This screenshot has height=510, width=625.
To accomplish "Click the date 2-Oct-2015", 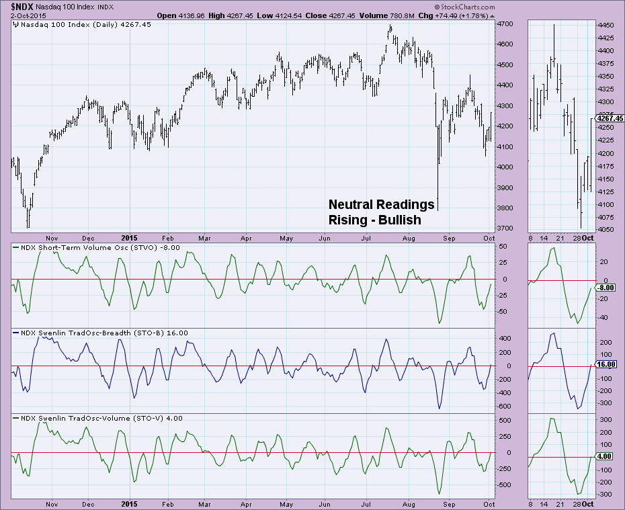I will coord(29,16).
